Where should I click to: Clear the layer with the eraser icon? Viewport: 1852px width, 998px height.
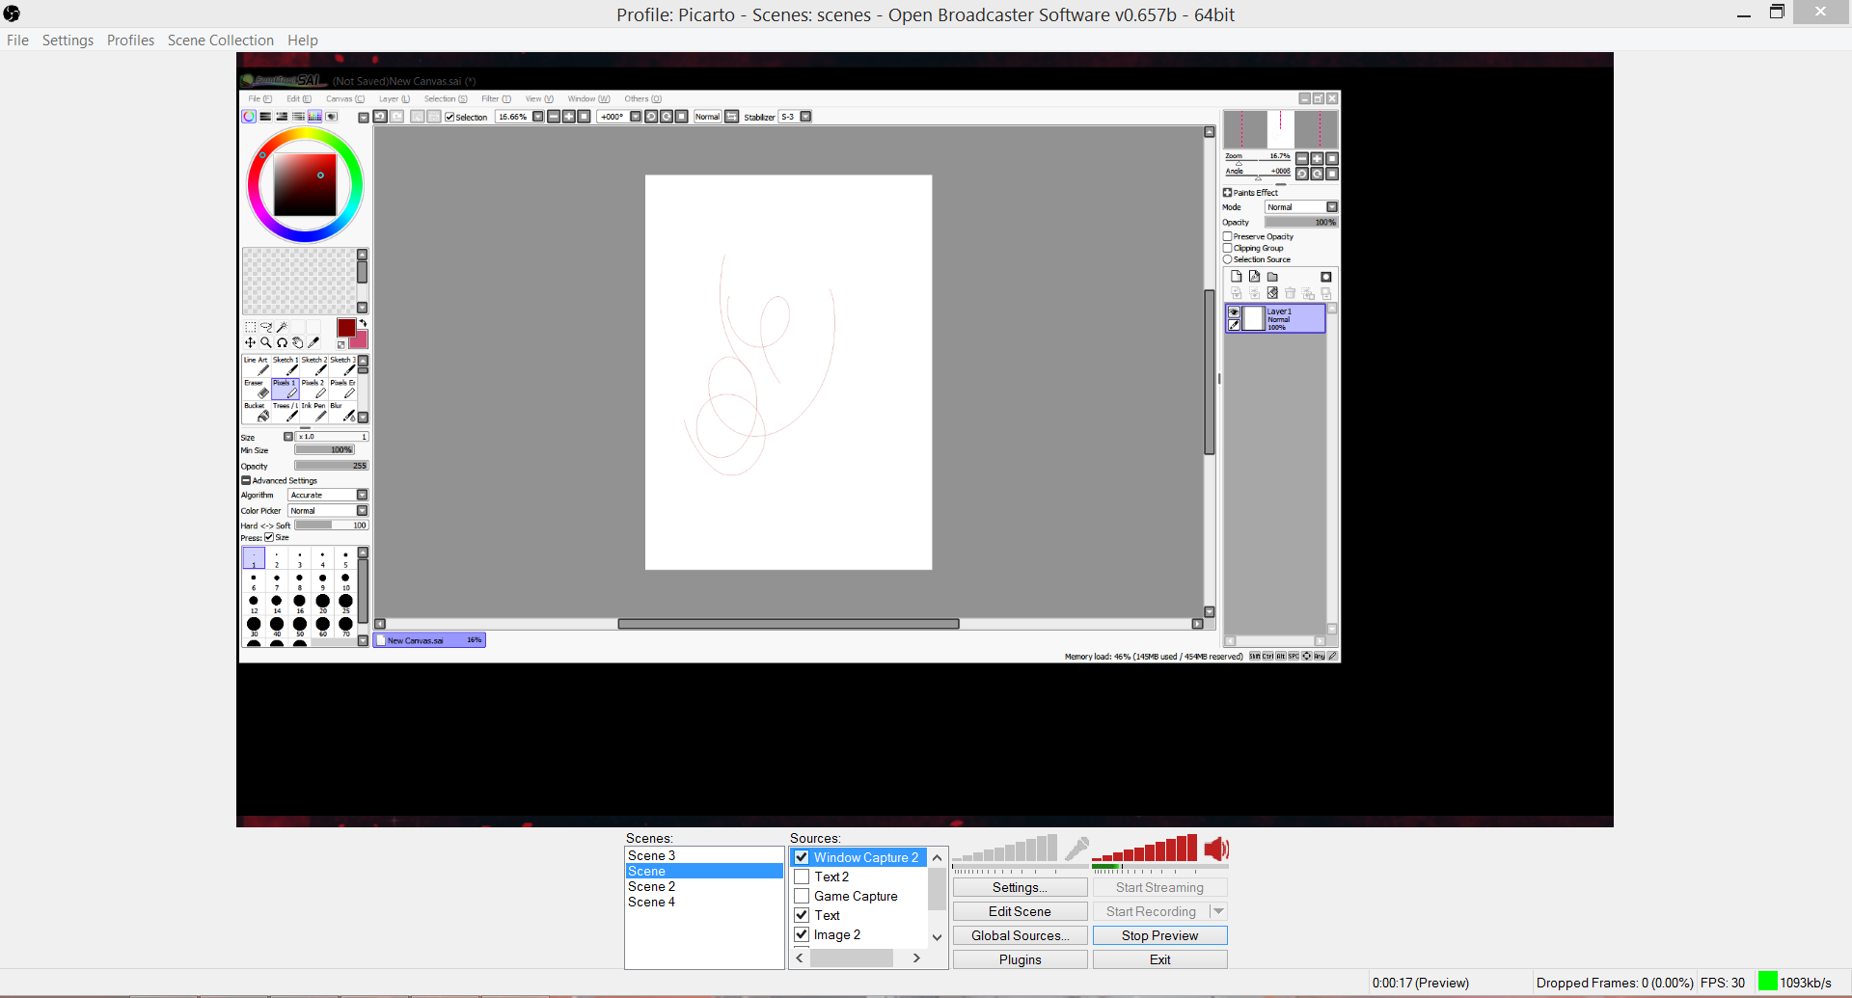(1272, 293)
